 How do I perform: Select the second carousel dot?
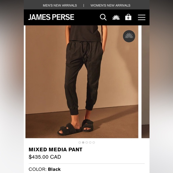point(83,143)
